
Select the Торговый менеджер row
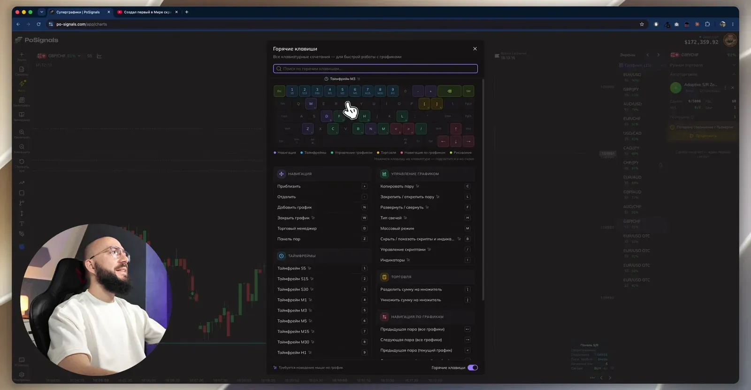coord(322,228)
